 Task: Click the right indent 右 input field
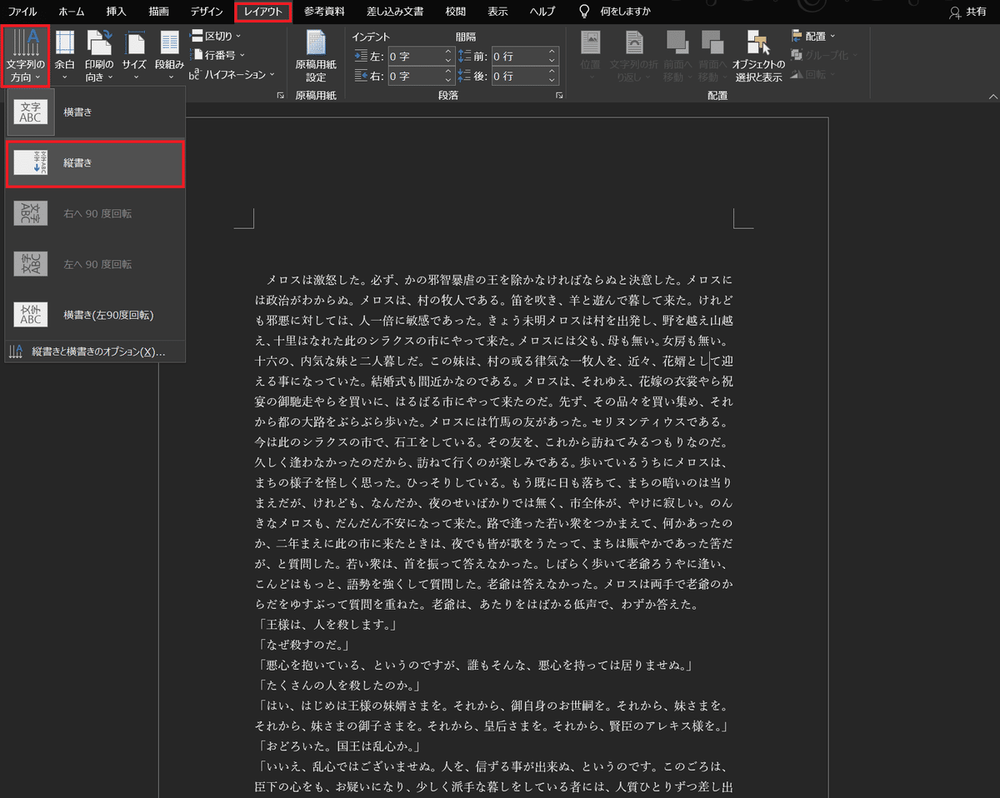415,76
